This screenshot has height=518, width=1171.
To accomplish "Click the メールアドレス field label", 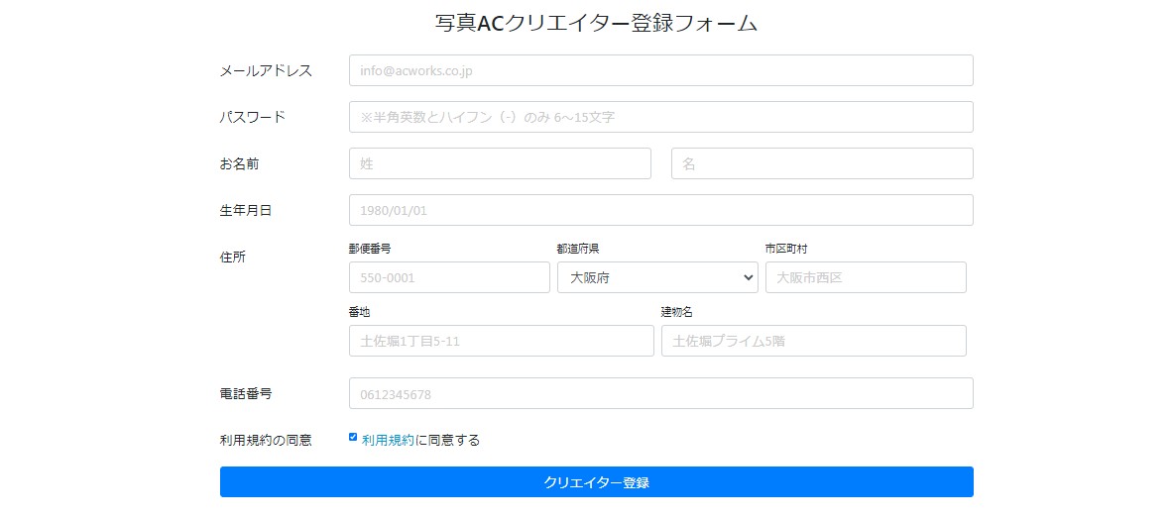I will coord(266,70).
